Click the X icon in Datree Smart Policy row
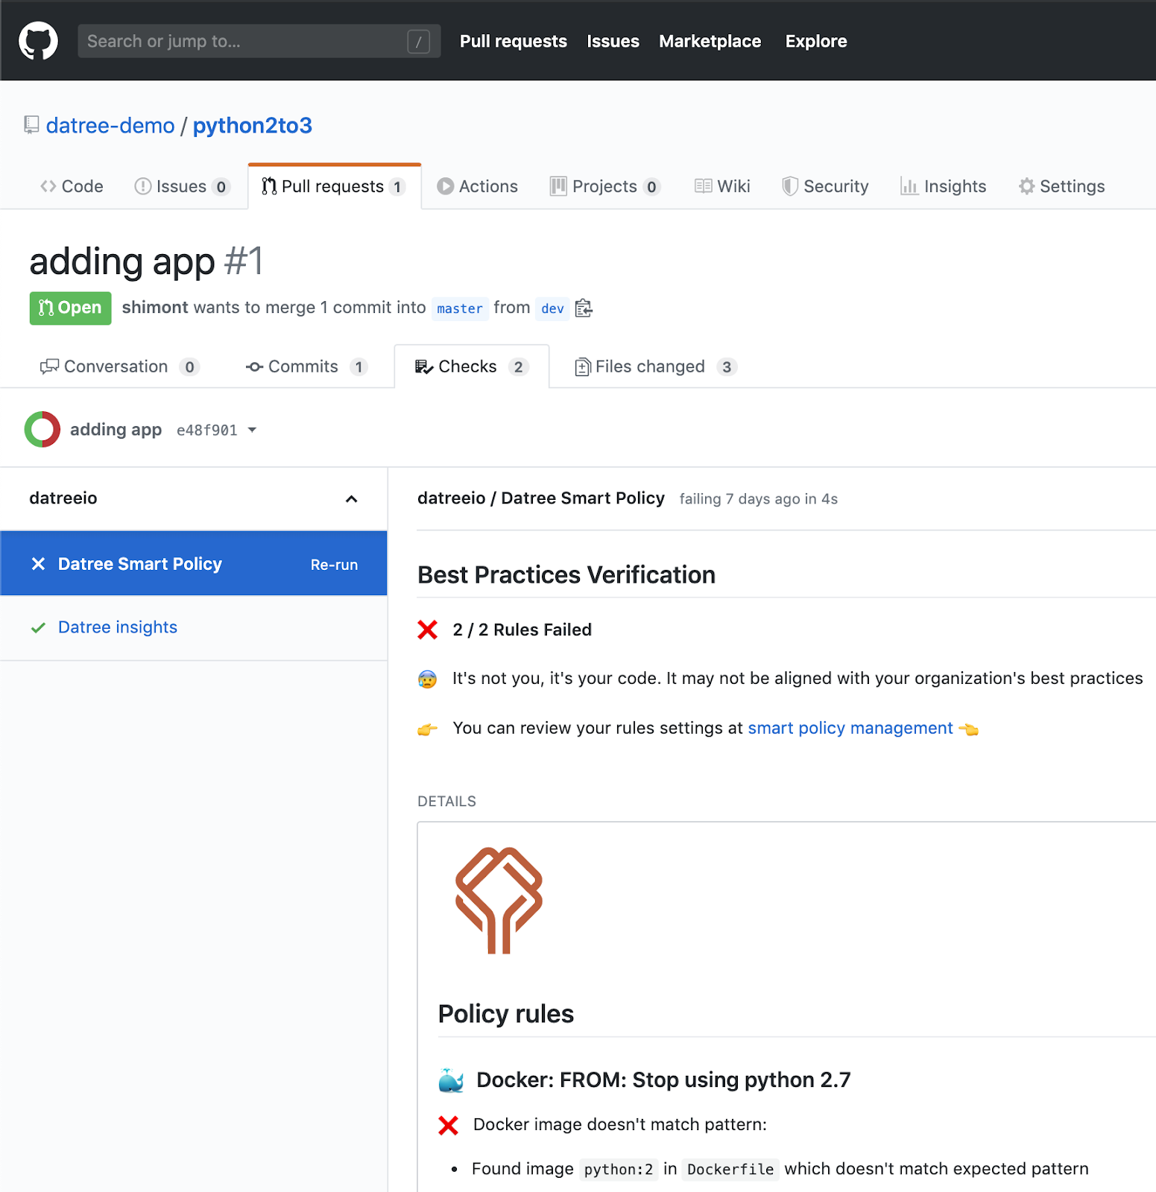This screenshot has height=1192, width=1156. click(x=38, y=564)
